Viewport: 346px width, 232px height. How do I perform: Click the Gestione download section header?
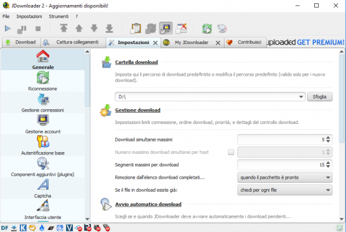(x=138, y=110)
